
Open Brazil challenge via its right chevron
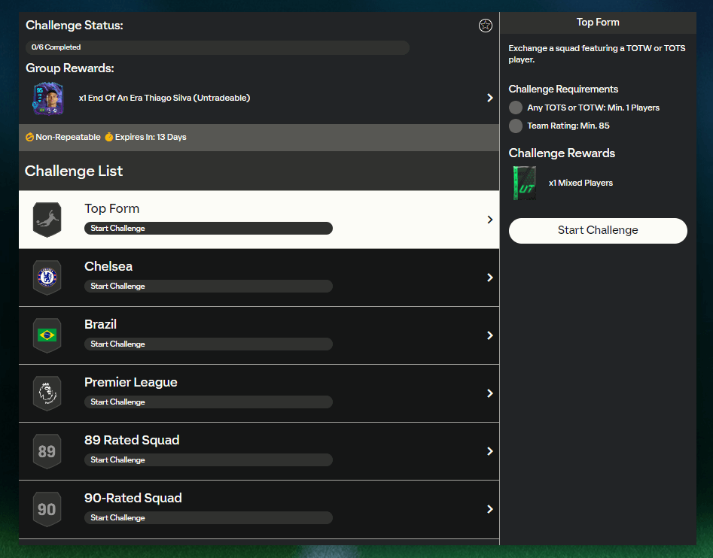(489, 335)
